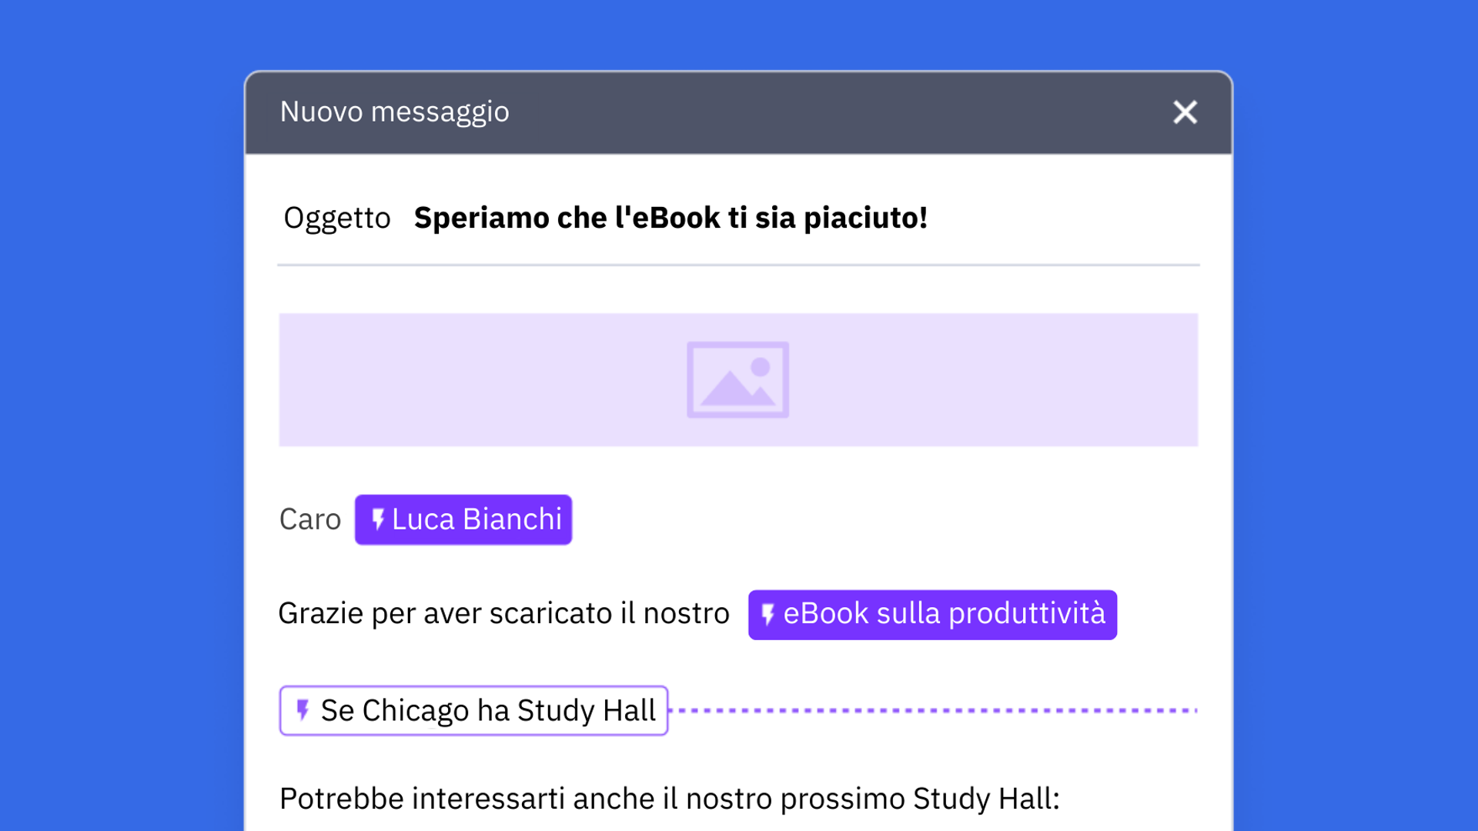The height and width of the screenshot is (831, 1478).
Task: Click the subject line text field
Action: point(670,218)
